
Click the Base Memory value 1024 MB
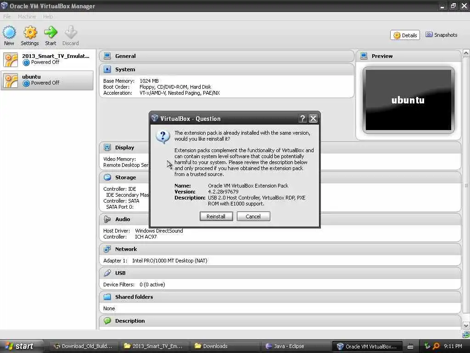pos(149,81)
